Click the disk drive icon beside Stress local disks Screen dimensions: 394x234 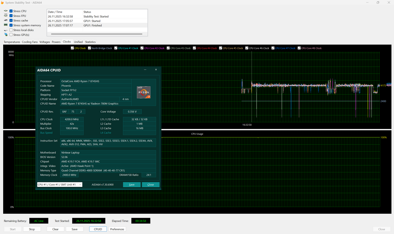[x=6, y=30]
